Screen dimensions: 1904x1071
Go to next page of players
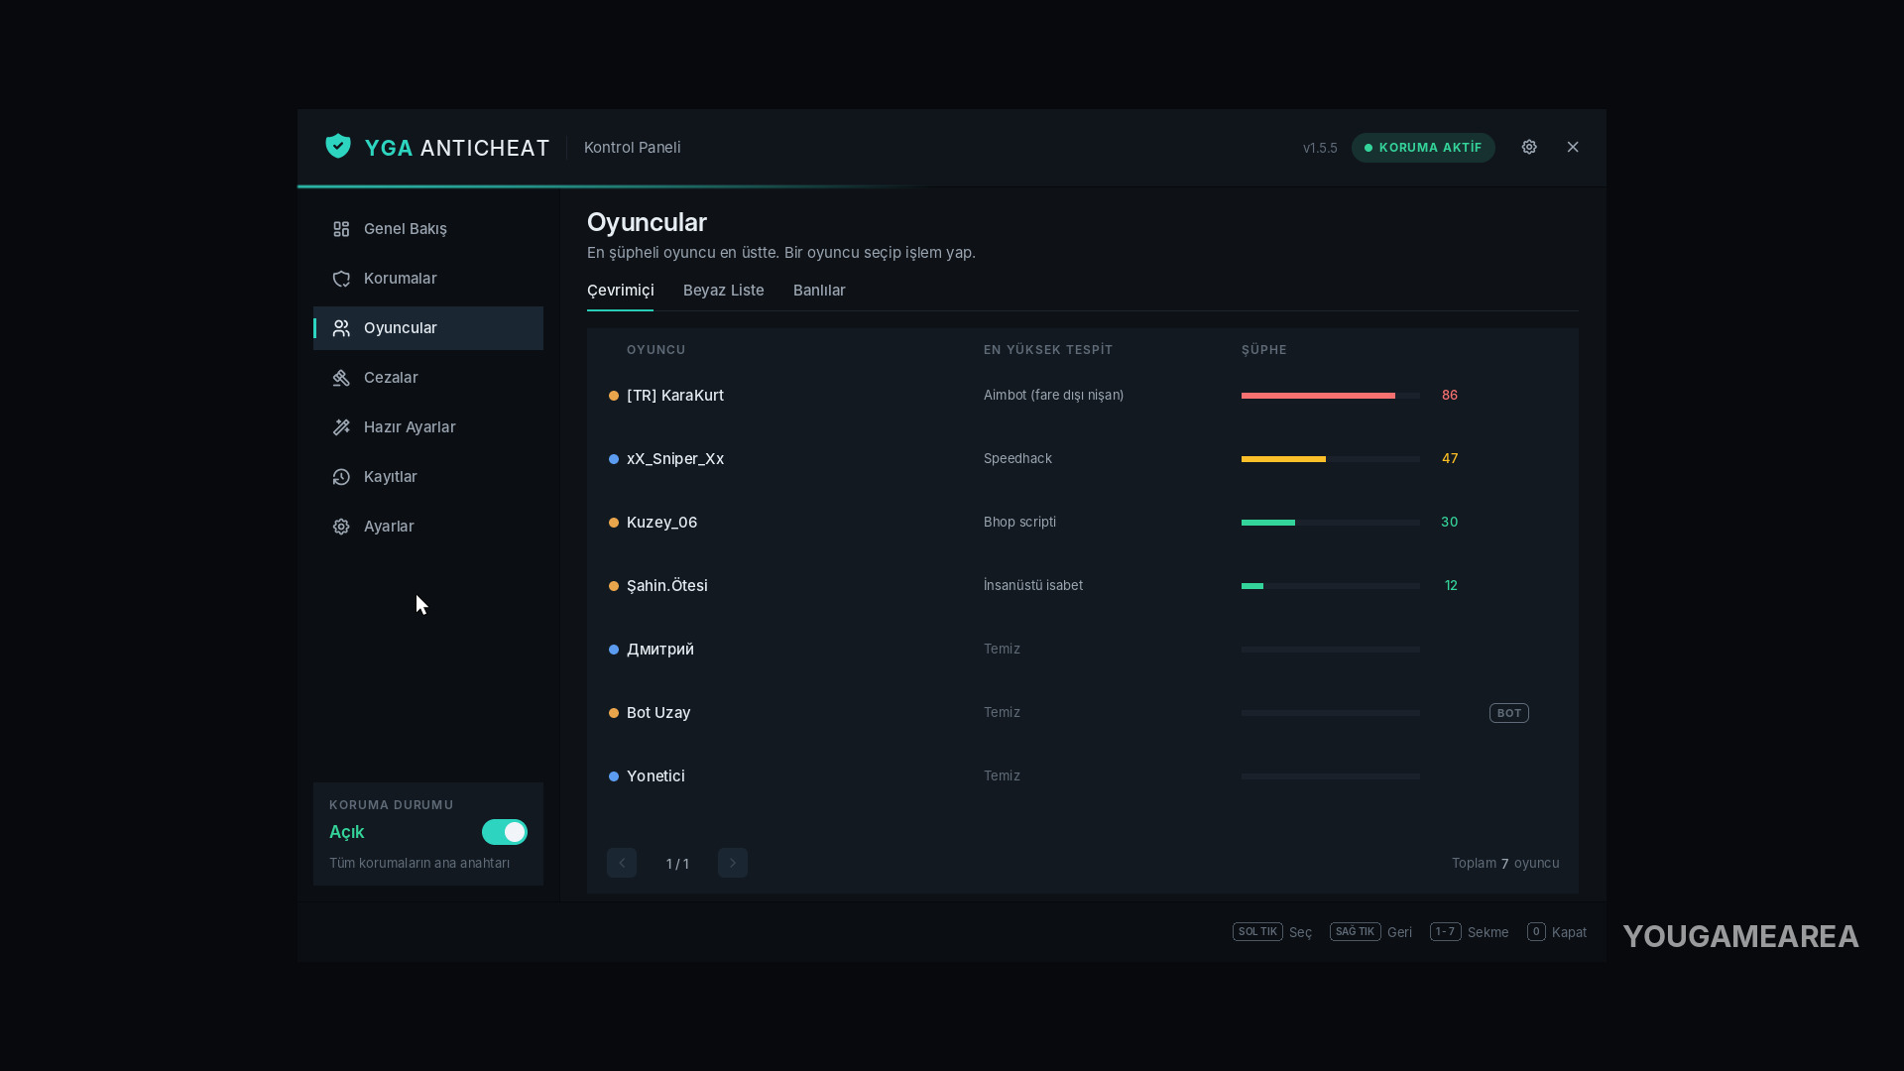[x=733, y=863]
